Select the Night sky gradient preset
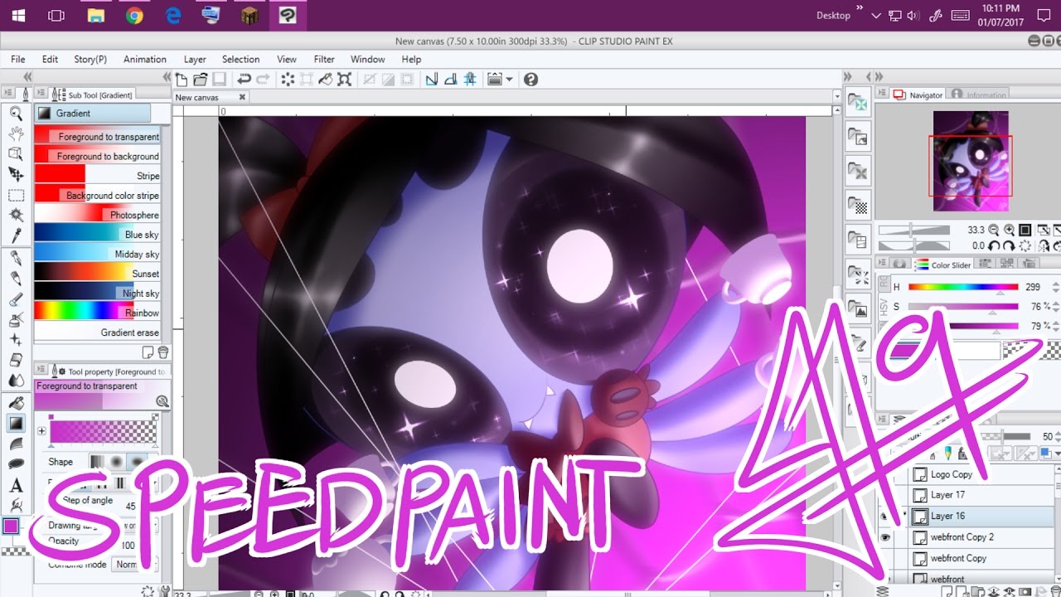1061x597 pixels. (97, 294)
